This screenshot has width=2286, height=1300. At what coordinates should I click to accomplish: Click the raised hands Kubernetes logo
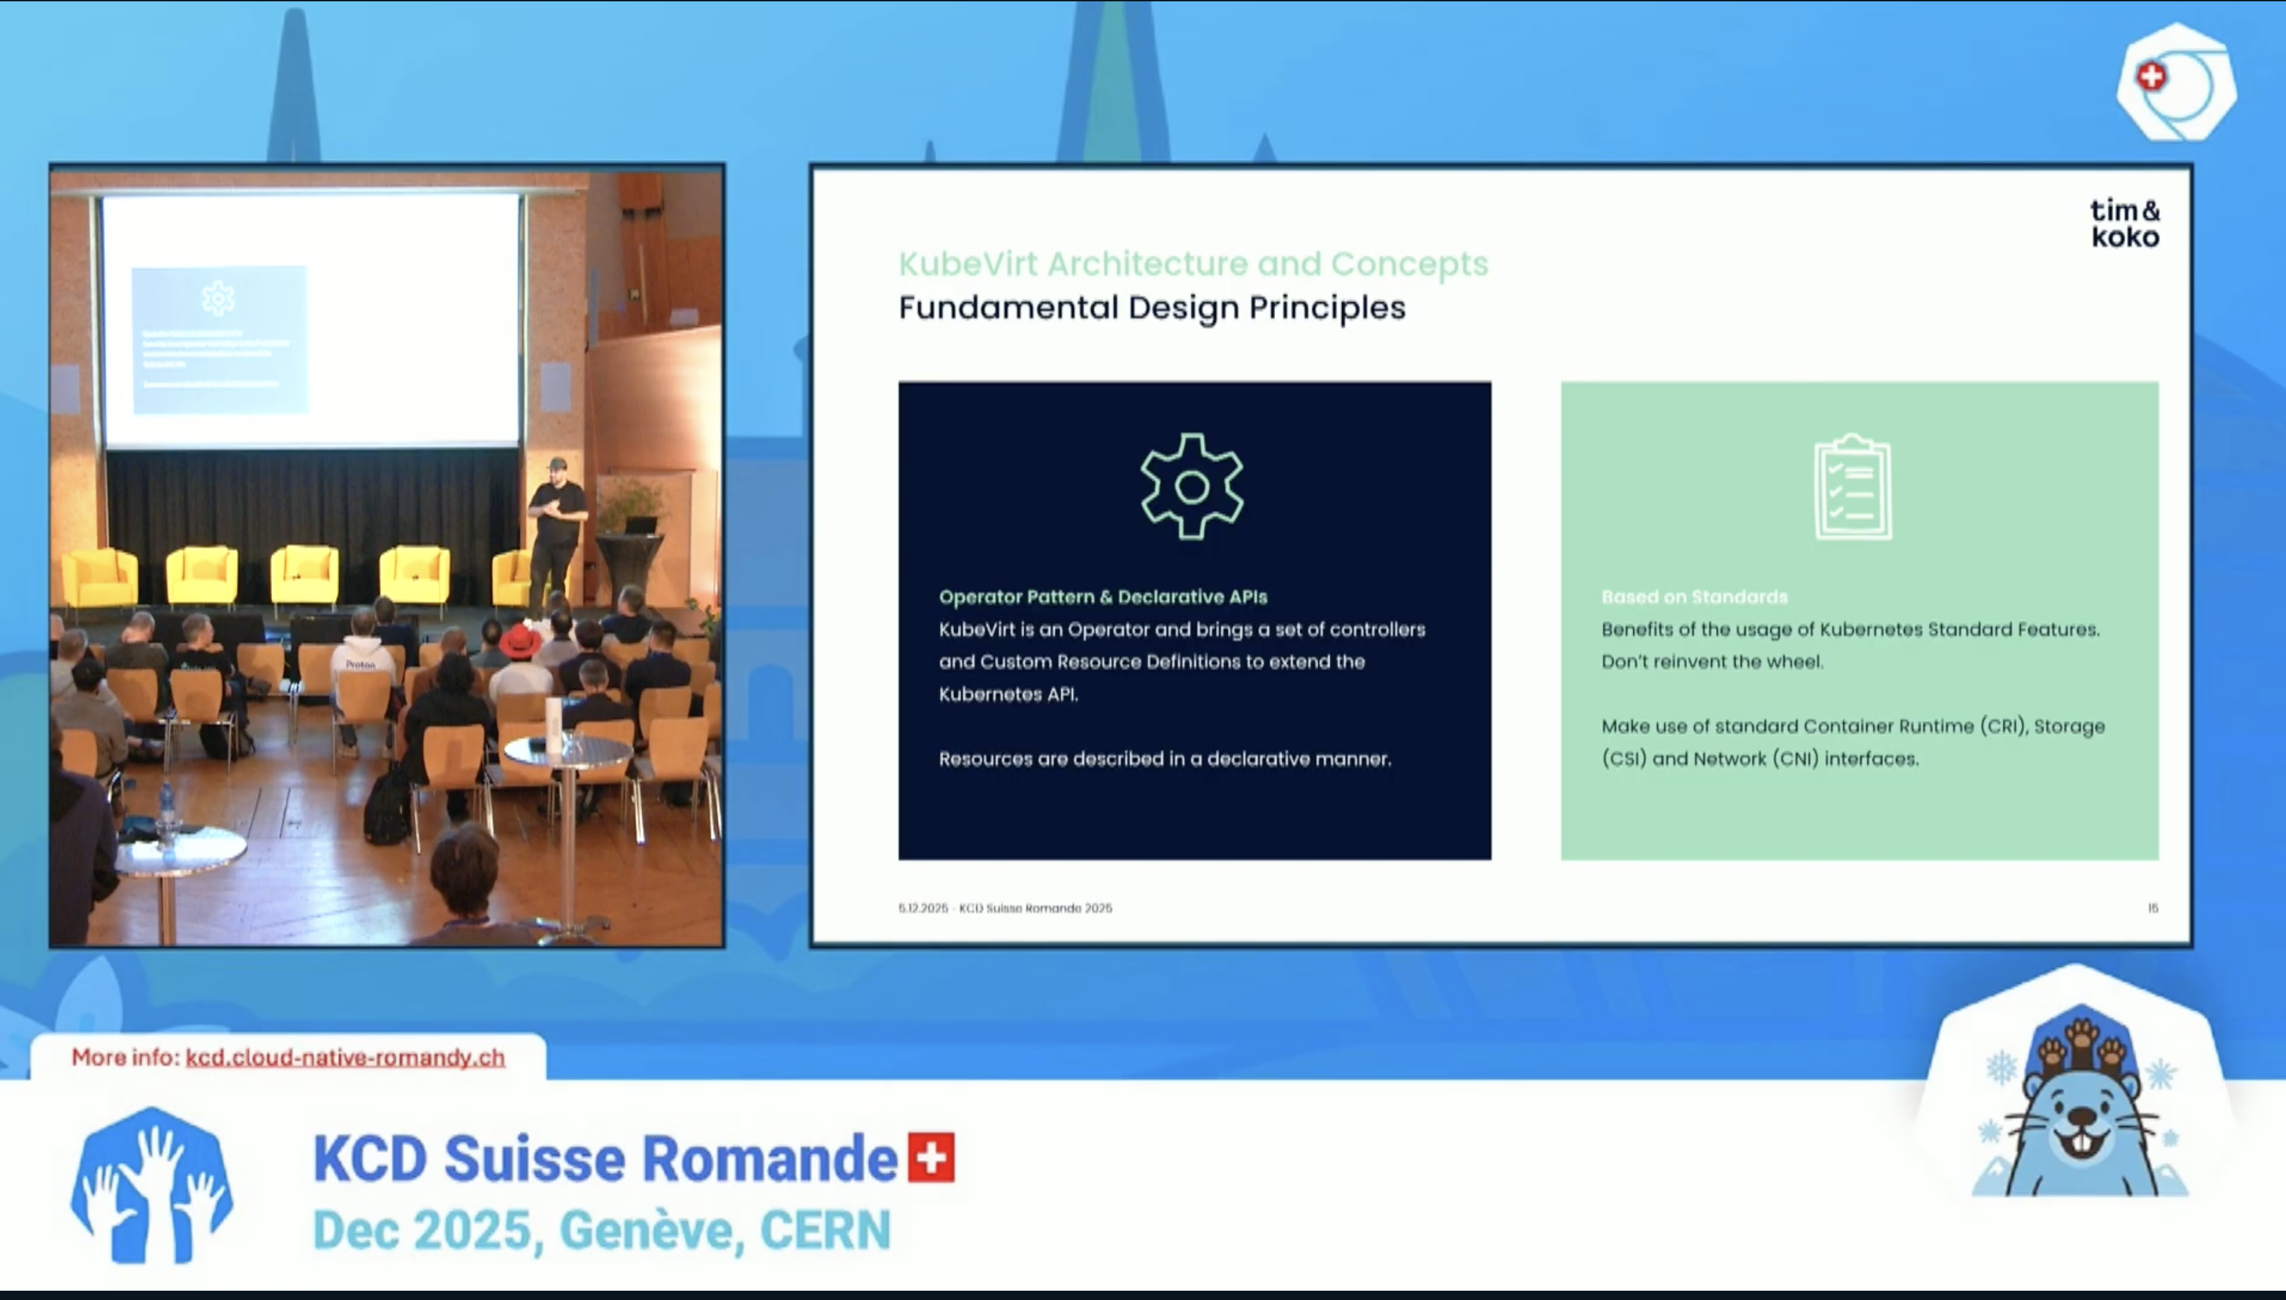tap(152, 1186)
